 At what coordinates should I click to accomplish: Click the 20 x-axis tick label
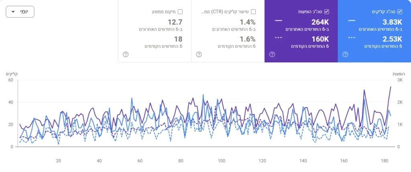tap(59, 161)
